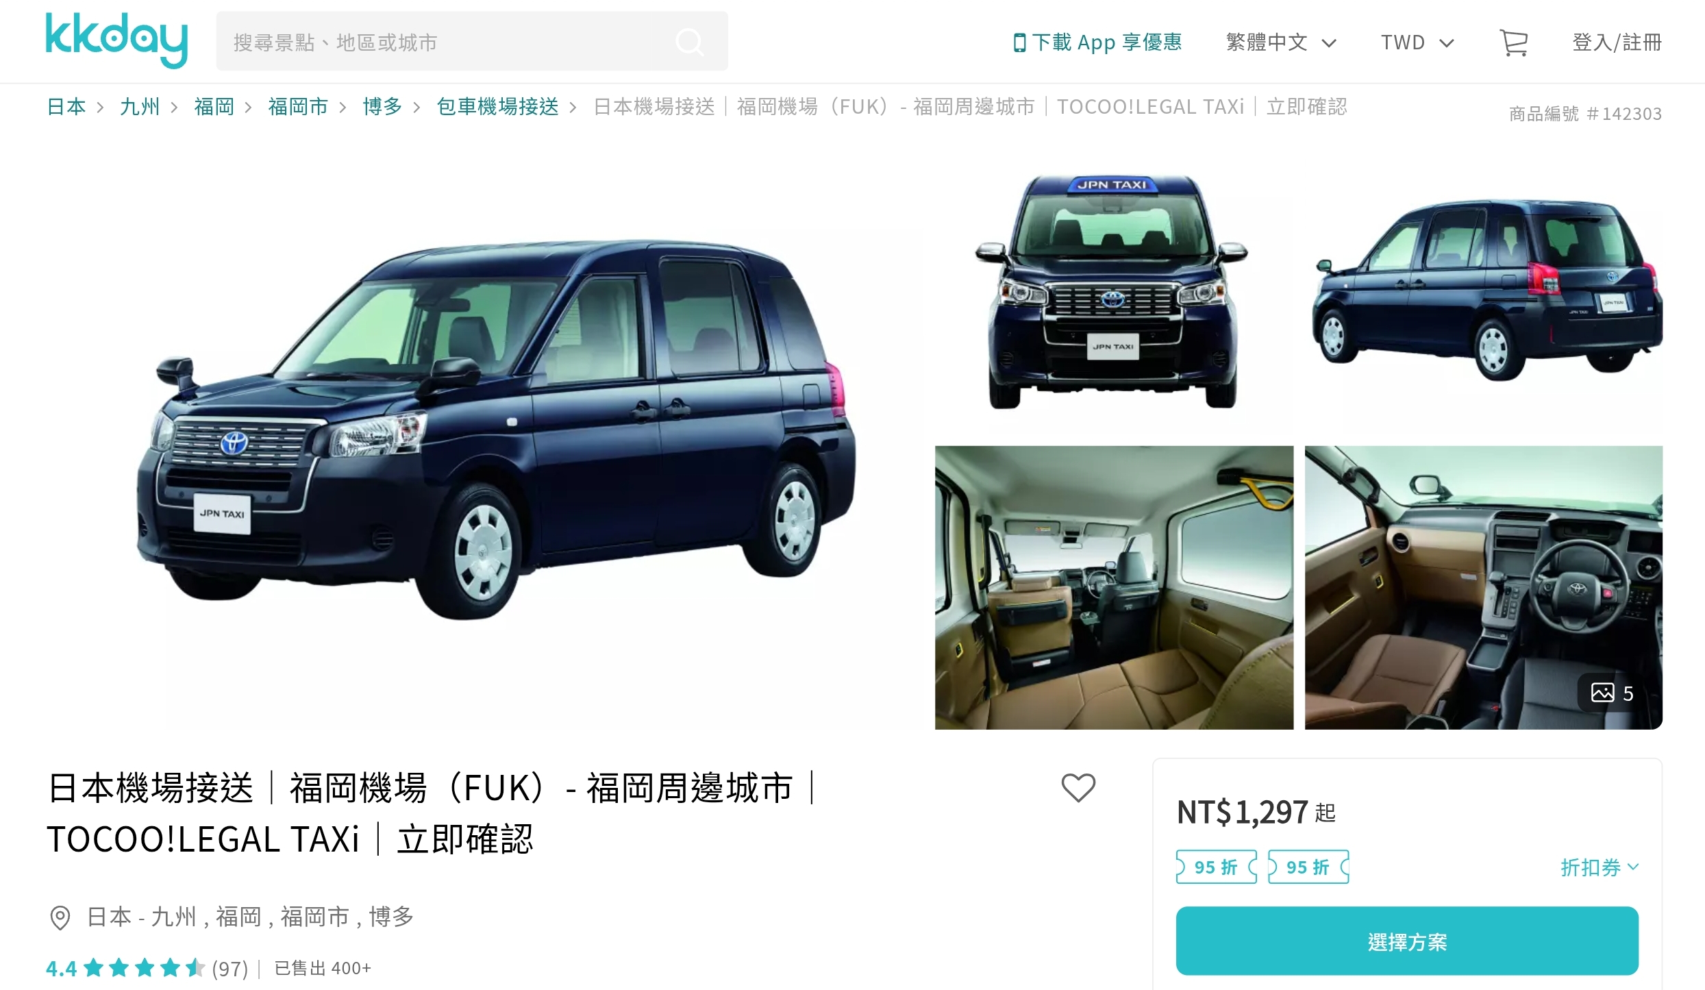Screen dimensions: 1705x990
Task: Click the search magnifier icon
Action: [x=689, y=42]
